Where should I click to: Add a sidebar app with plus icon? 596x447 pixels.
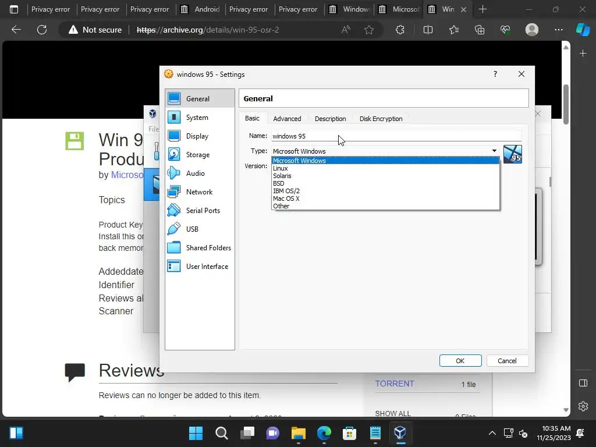tap(583, 54)
